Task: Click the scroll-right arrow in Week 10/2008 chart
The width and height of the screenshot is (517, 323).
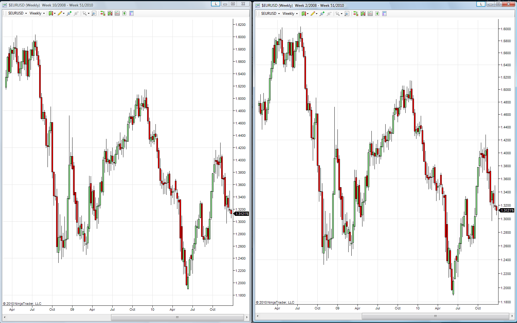Action: (x=247, y=317)
